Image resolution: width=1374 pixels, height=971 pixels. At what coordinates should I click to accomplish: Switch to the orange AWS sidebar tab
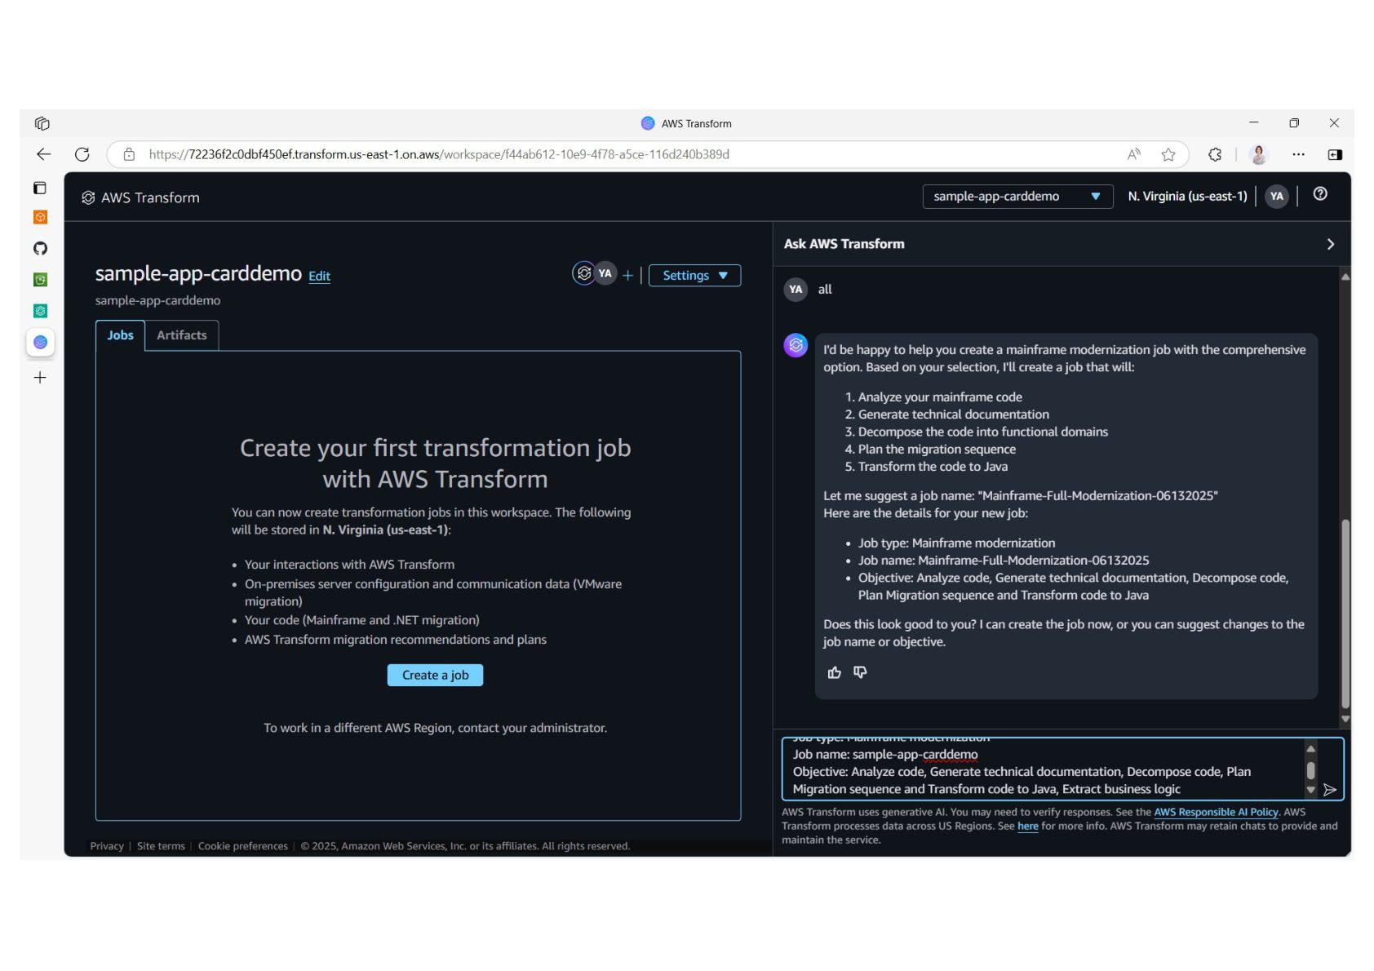pos(40,217)
